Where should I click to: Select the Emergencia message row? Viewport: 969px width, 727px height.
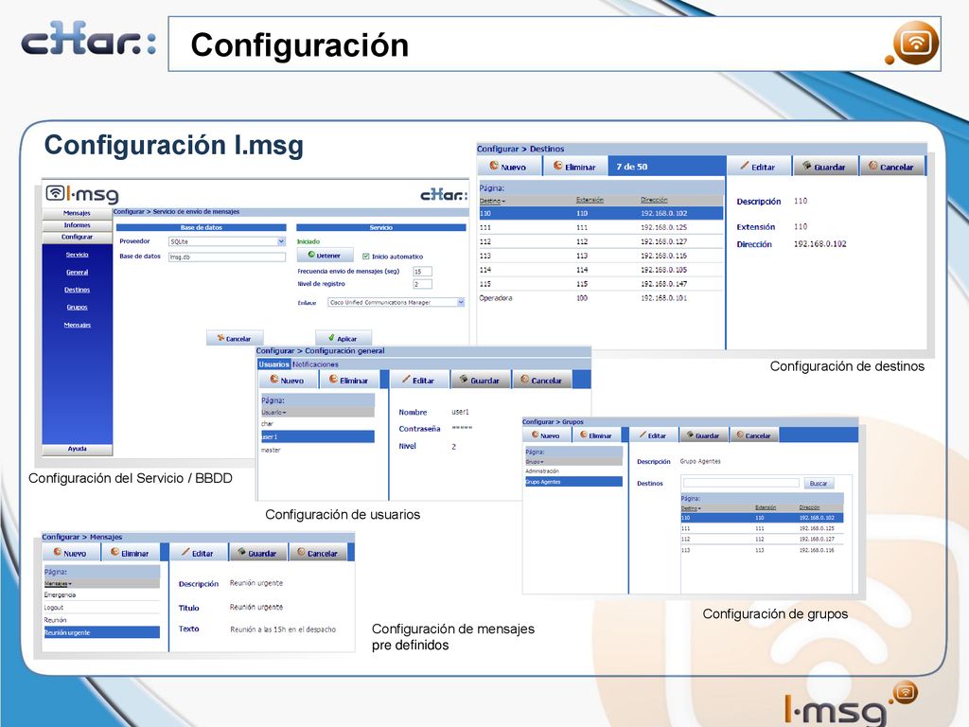[x=101, y=594]
